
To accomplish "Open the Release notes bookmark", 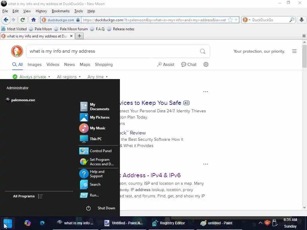I will pos(121,29).
